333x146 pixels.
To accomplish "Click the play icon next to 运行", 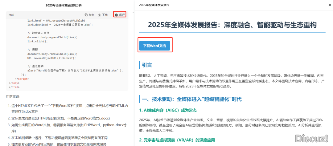I will (x=116, y=15).
